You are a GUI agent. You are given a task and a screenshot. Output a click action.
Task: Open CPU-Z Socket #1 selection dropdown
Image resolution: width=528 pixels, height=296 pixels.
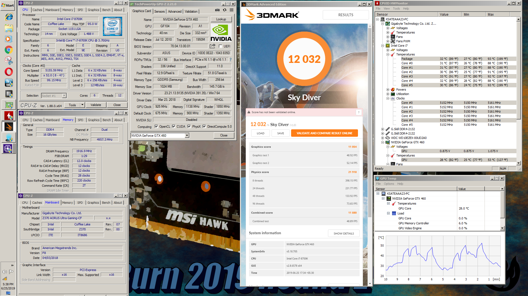[64, 96]
